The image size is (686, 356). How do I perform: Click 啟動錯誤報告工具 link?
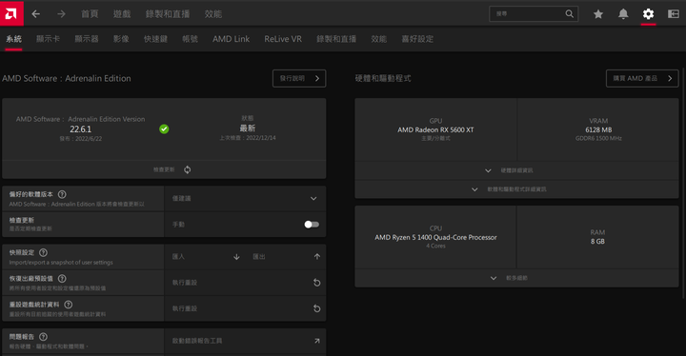197,341
